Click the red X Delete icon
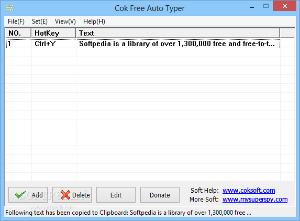This screenshot has height=221, width=300. pyautogui.click(x=65, y=195)
